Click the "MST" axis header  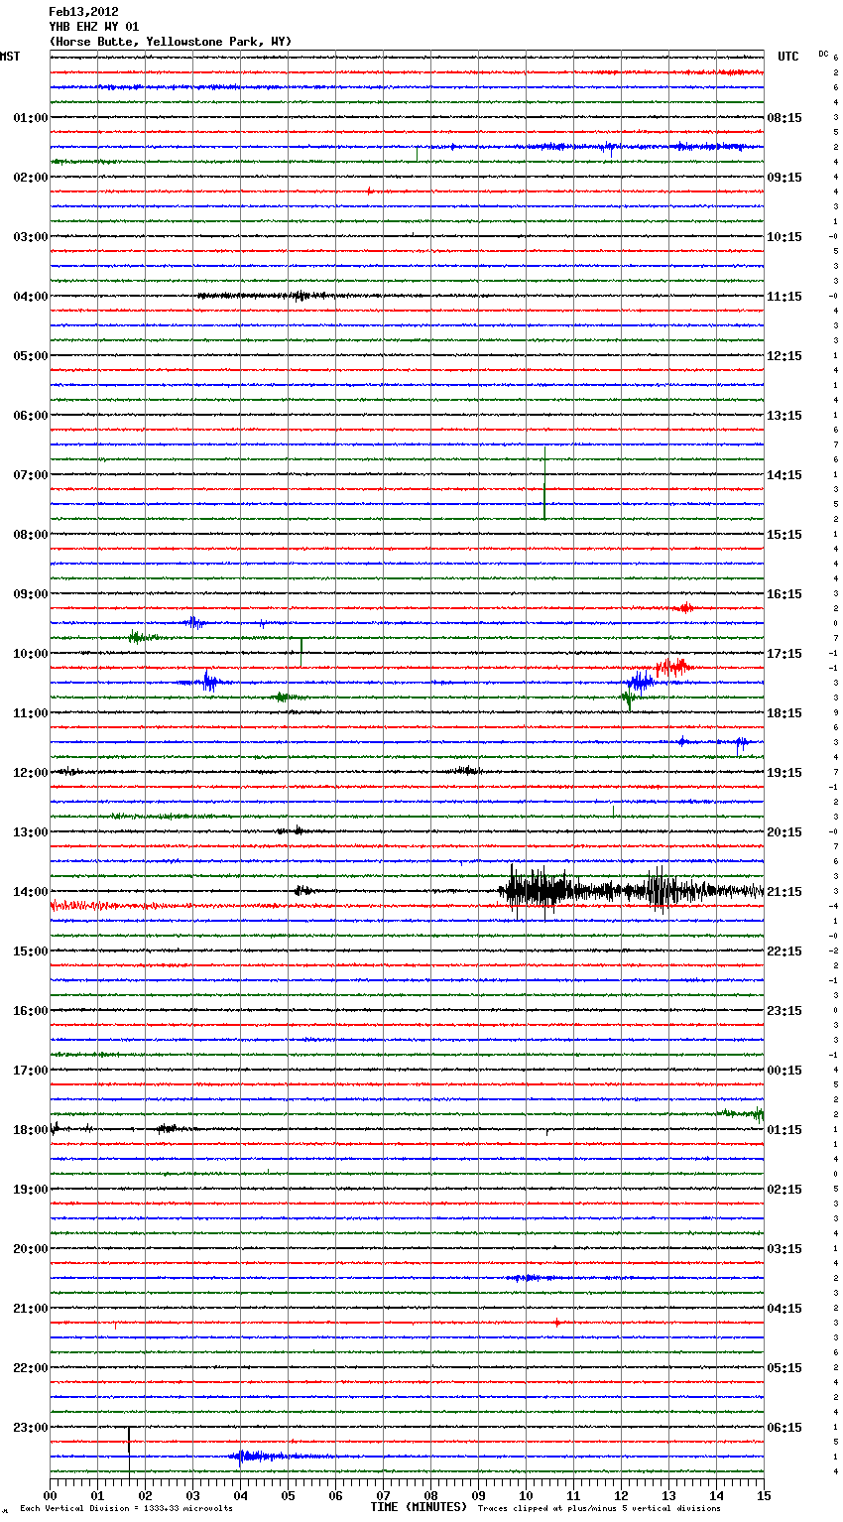10,57
